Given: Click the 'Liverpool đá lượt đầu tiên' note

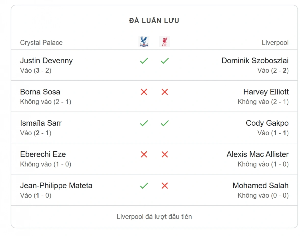Looking at the screenshot, I should coord(154,217).
